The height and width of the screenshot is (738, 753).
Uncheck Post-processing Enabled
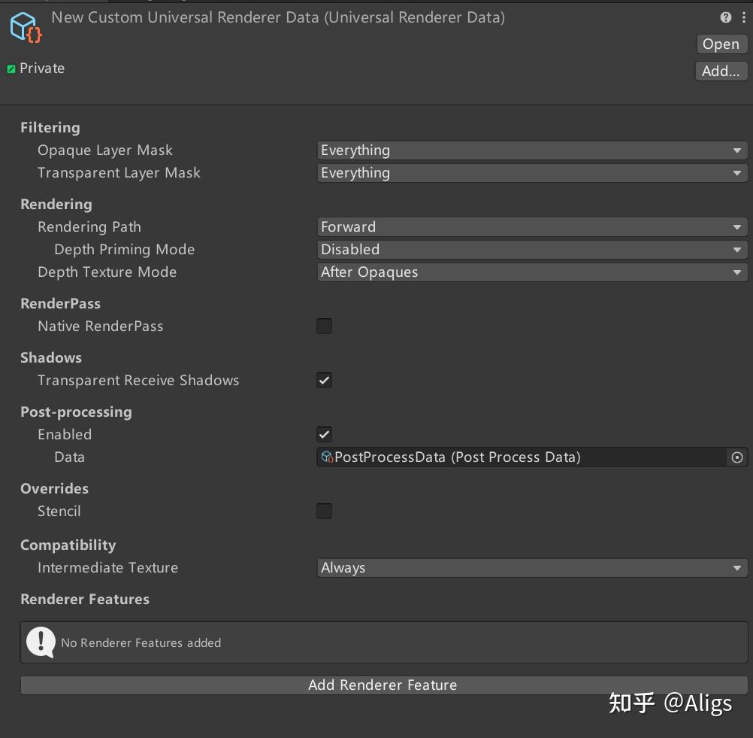(x=324, y=434)
